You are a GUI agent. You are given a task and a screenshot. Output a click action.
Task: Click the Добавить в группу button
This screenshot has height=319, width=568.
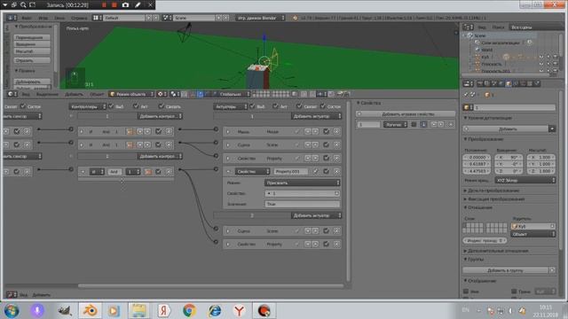point(505,270)
